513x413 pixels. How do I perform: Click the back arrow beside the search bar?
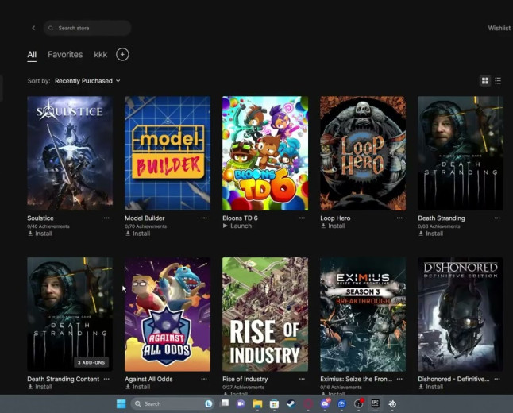(x=33, y=28)
